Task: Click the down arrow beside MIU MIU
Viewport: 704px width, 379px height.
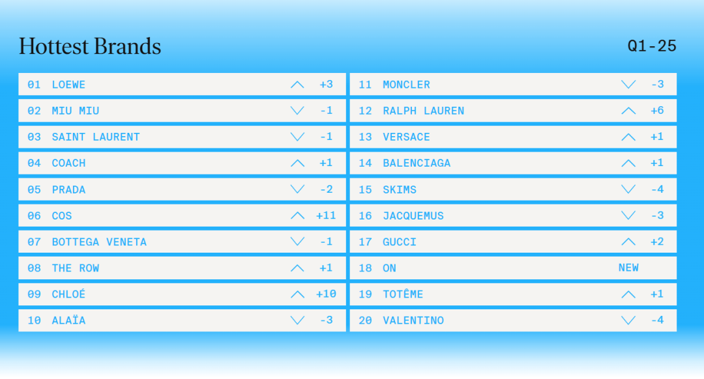Action: tap(297, 111)
